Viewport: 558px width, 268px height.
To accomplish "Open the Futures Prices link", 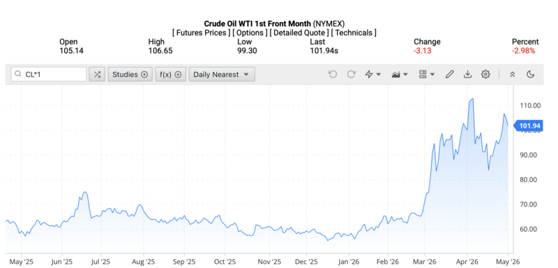I will 202,33.
